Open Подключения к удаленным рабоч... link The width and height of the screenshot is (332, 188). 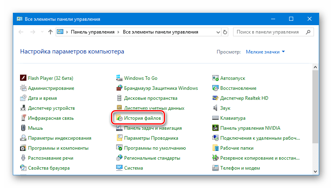[260, 138]
